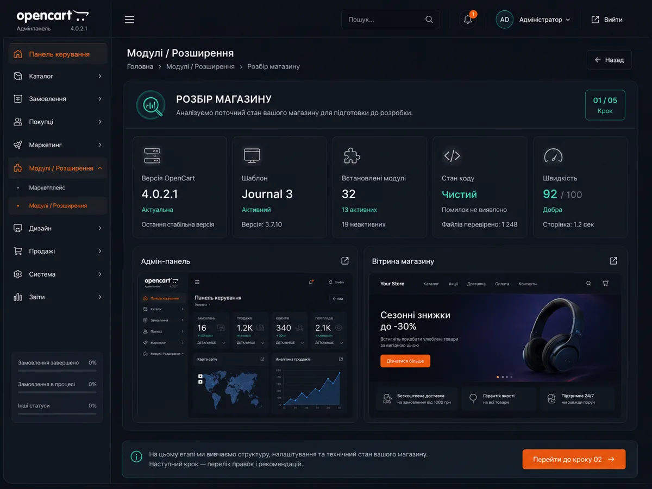Toggle the hamburger sidebar menu icon
This screenshot has width=652, height=489.
point(129,20)
